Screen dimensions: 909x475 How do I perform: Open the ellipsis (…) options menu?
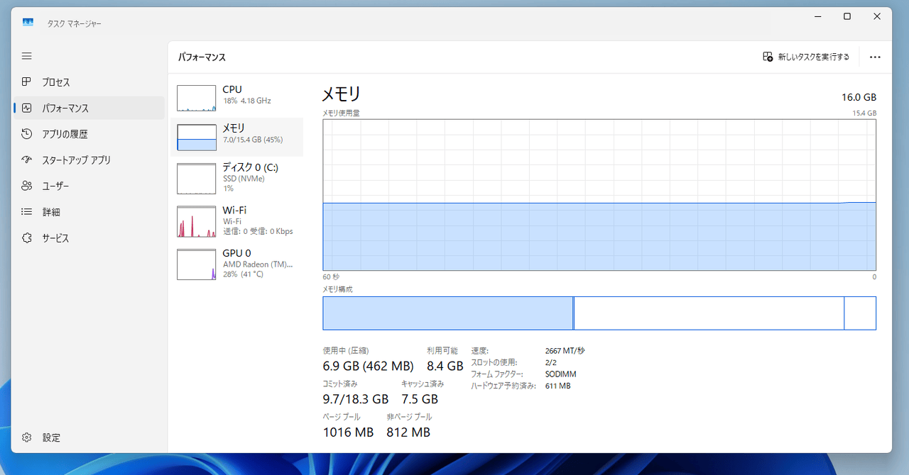point(874,57)
